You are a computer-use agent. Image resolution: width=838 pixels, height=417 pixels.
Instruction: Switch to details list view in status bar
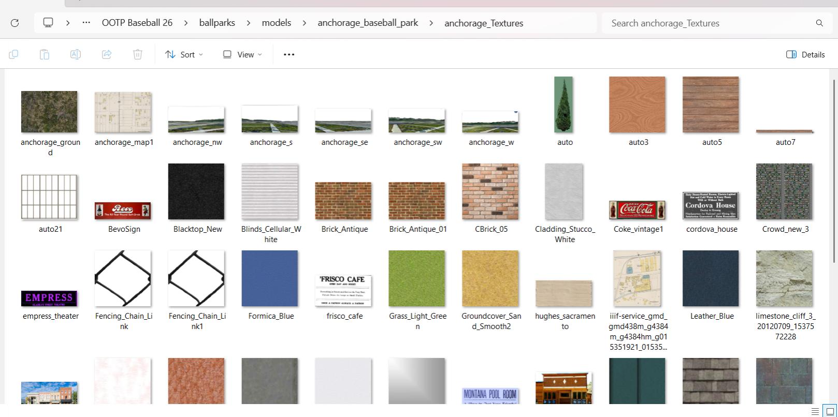click(x=815, y=411)
